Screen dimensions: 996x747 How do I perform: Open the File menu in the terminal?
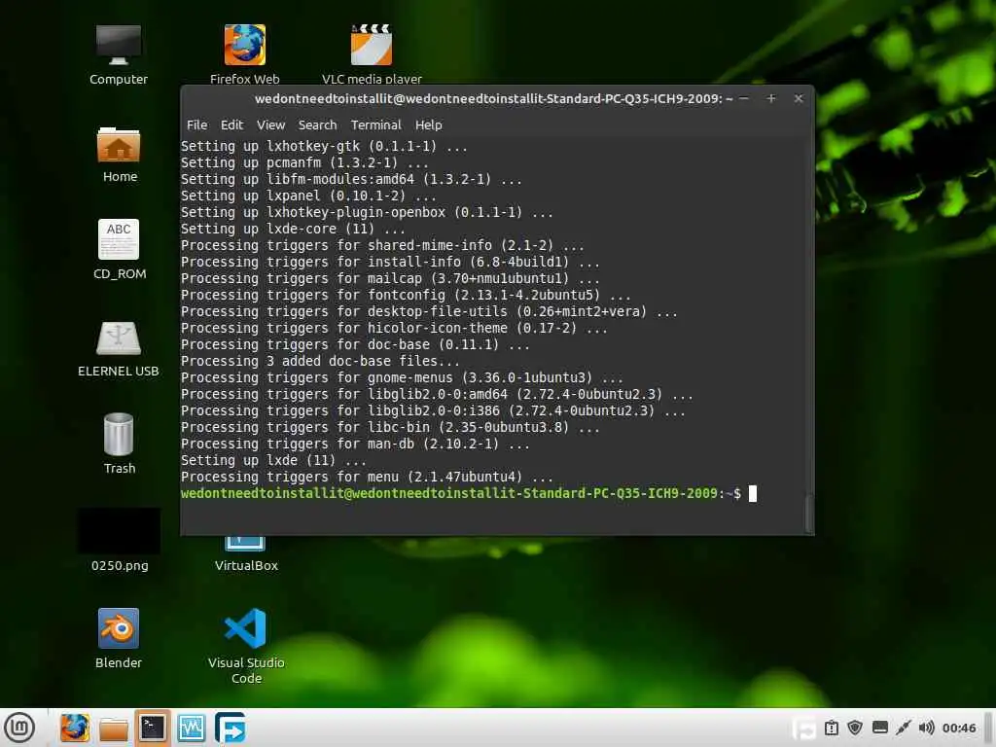(196, 125)
